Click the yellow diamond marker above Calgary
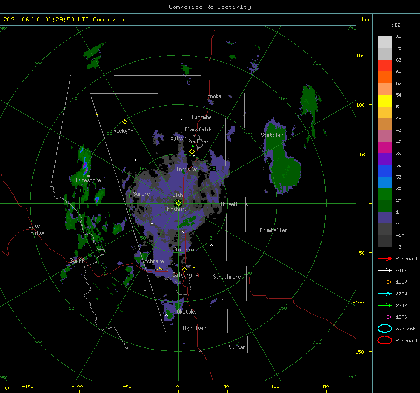The height and width of the screenshot is (393, 420). tap(184, 269)
